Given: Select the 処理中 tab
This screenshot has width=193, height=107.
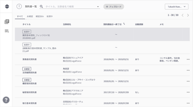Looking at the screenshot, I should point(50,16).
